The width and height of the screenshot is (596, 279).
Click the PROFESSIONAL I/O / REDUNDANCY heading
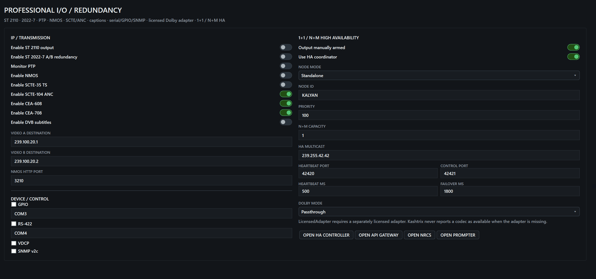[x=63, y=10]
